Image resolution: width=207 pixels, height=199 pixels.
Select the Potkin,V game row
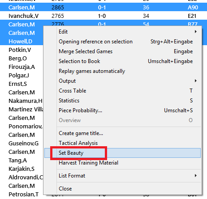(22, 50)
